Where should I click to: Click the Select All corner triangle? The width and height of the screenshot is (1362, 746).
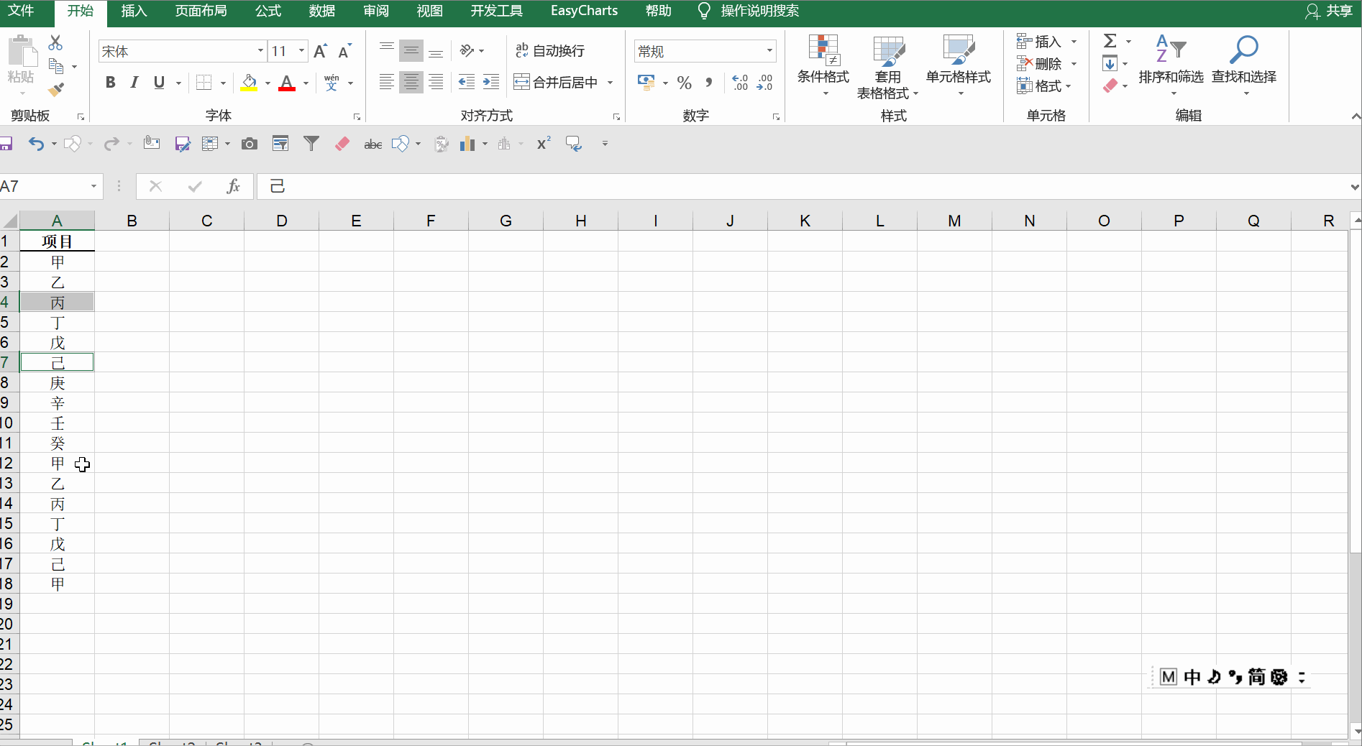pyautogui.click(x=10, y=221)
